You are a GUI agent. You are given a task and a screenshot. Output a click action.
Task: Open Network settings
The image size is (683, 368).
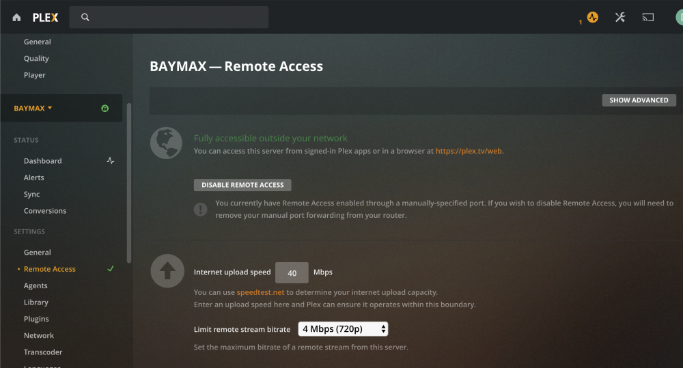point(39,335)
